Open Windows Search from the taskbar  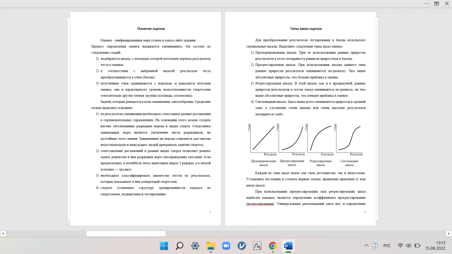click(x=179, y=246)
